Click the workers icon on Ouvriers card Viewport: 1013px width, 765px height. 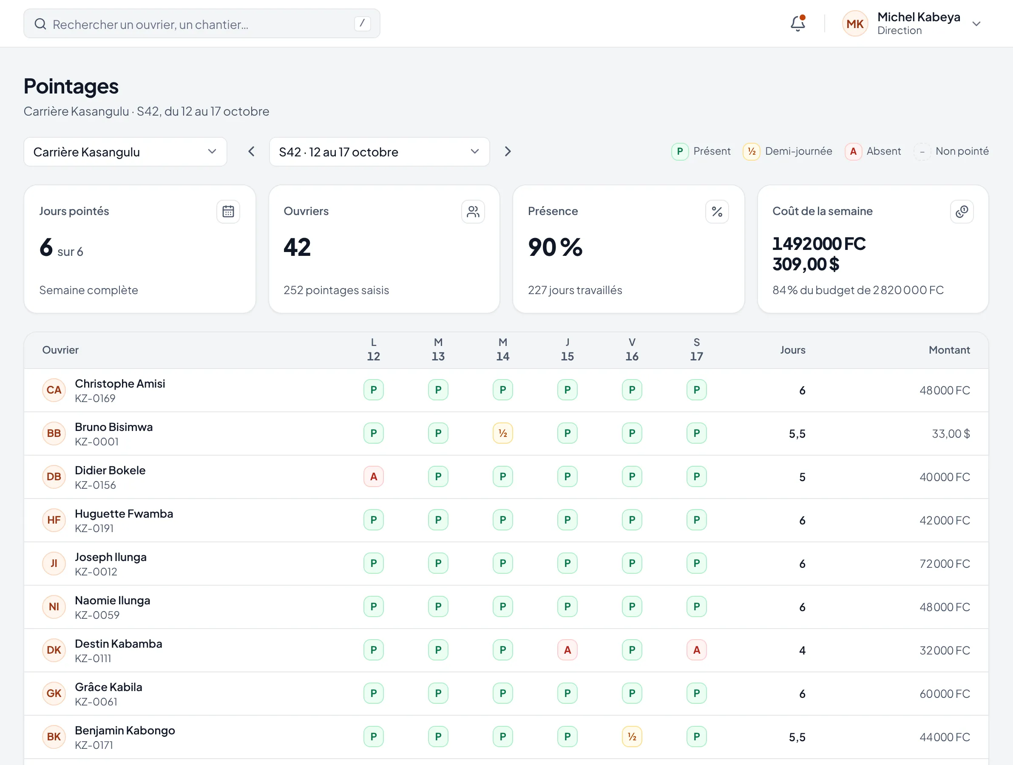(x=473, y=212)
